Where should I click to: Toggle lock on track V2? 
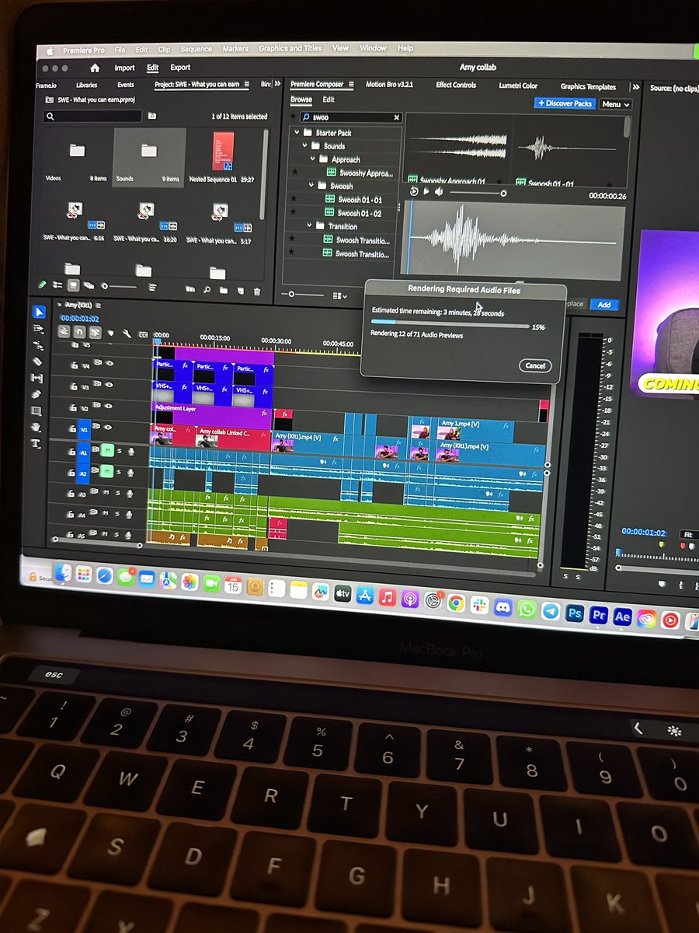(x=72, y=407)
